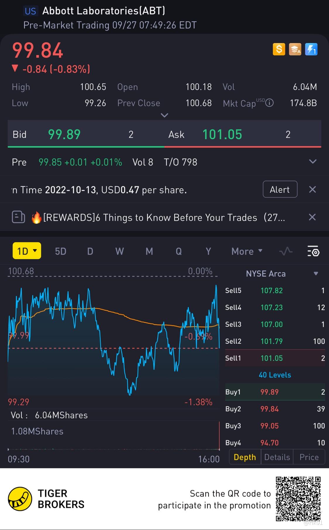Viewport: 329px width, 530px height.
Task: Open the 1D timeframe dropdown
Action: 27,251
